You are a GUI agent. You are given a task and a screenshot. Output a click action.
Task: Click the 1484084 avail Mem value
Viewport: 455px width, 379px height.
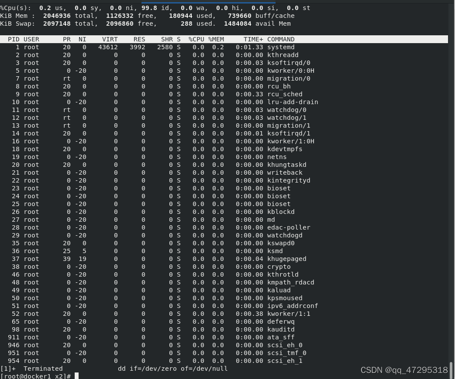pyautogui.click(x=238, y=24)
